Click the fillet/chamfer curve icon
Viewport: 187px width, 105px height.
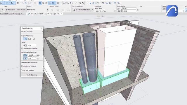(77, 3)
